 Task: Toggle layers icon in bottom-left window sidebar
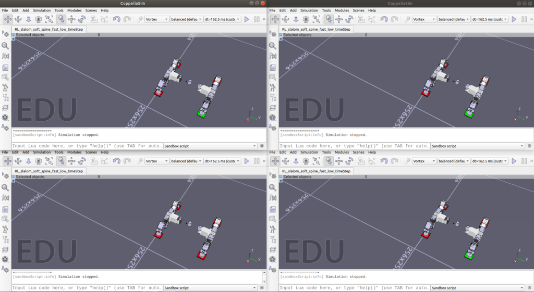pos(5,250)
